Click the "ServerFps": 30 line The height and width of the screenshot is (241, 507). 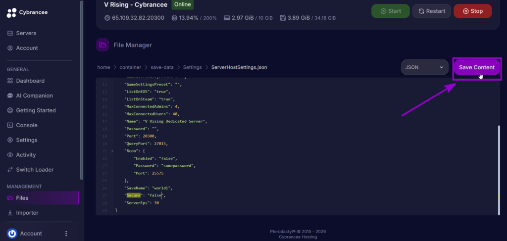pos(142,203)
